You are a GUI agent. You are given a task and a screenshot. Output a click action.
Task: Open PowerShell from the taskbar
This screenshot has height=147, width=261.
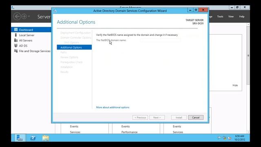pos(33,138)
